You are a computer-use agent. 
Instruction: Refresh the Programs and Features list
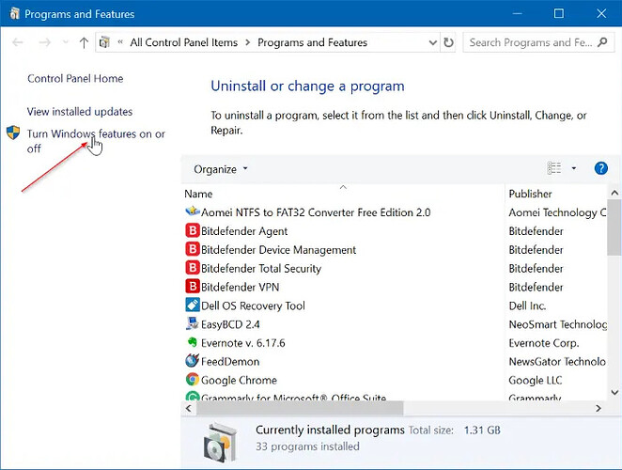tap(449, 42)
